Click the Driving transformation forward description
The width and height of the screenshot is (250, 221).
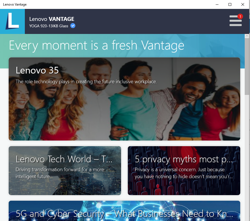(x=60, y=173)
